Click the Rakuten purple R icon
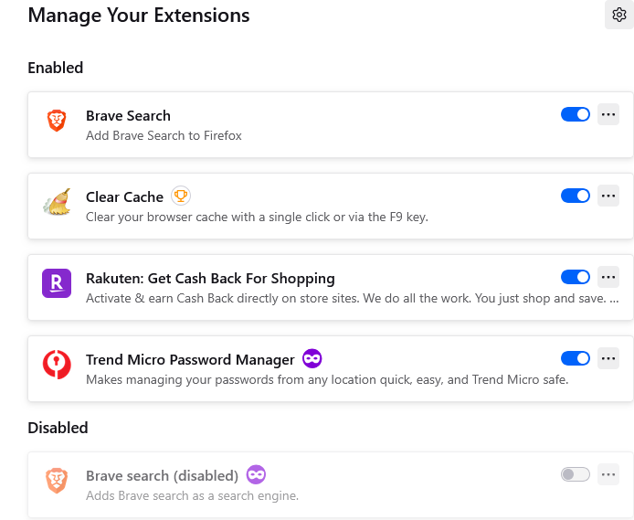634x520 pixels. tap(57, 283)
